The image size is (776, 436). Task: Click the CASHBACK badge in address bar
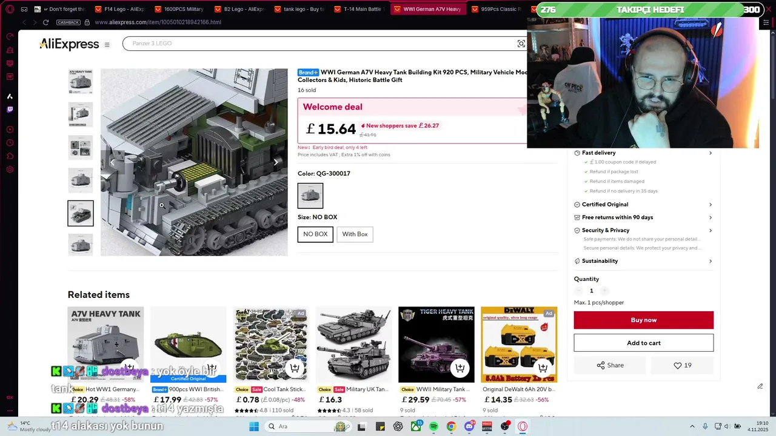pyautogui.click(x=68, y=22)
